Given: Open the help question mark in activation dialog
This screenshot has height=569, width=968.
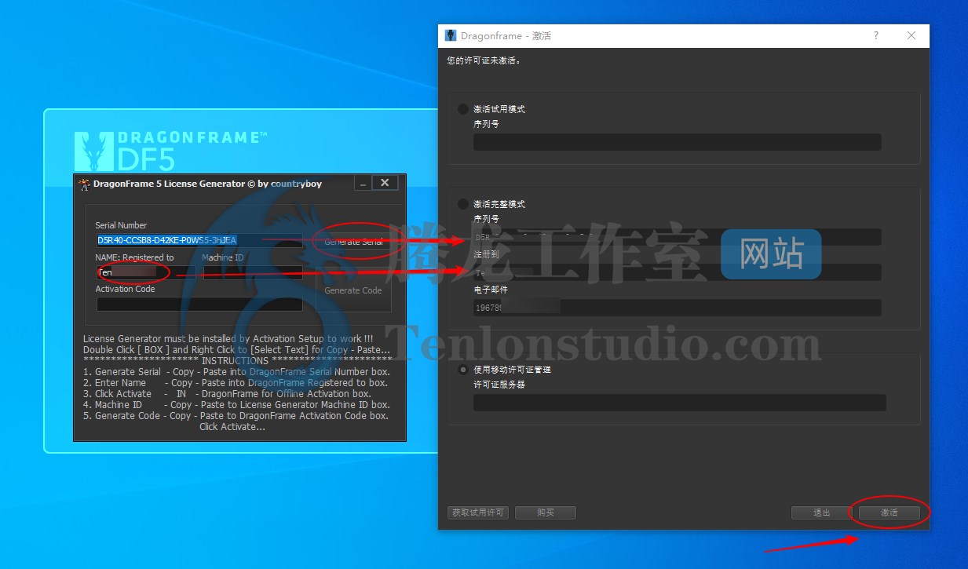Looking at the screenshot, I should coord(876,36).
